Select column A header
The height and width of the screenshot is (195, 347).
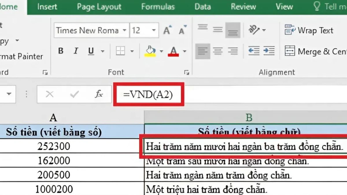pos(53,117)
